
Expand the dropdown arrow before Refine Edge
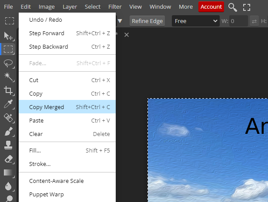click(120, 21)
